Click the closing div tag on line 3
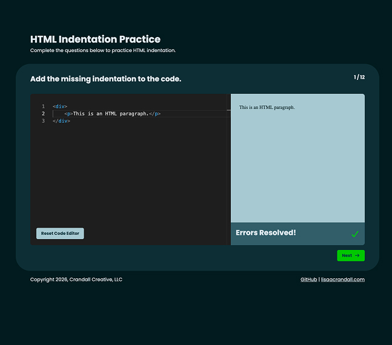This screenshot has height=345, width=392. point(62,121)
